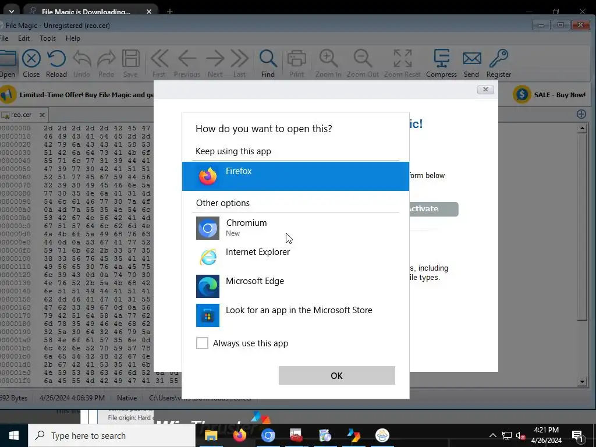Go to Next with toolbar arrow
596x447 pixels.
click(x=215, y=63)
